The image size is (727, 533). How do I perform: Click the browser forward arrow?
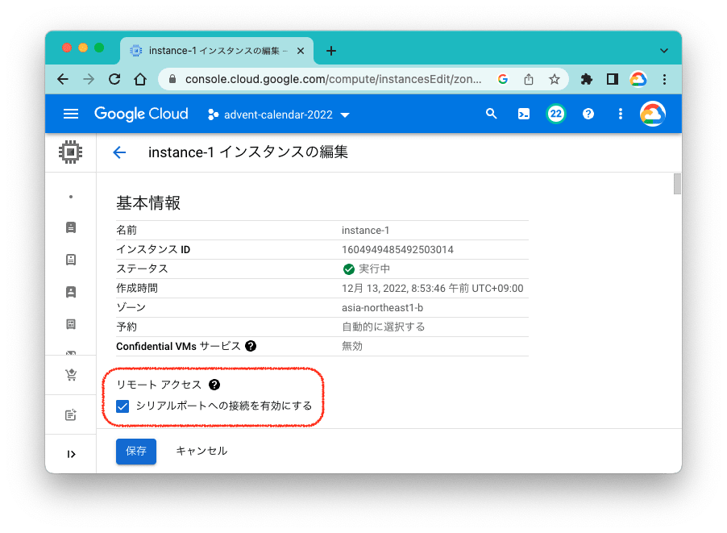point(89,79)
